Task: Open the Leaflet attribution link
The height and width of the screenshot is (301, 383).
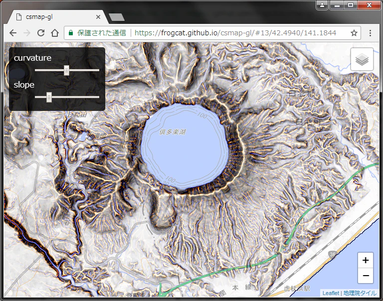Action: tap(331, 293)
